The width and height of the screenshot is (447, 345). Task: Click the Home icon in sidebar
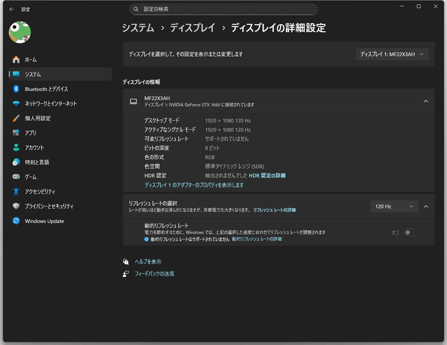16,59
